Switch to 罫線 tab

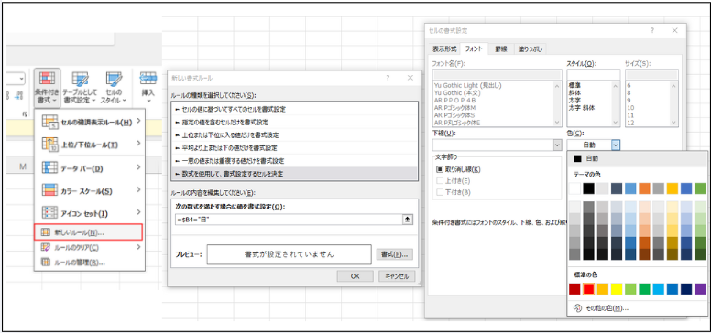[x=500, y=48]
